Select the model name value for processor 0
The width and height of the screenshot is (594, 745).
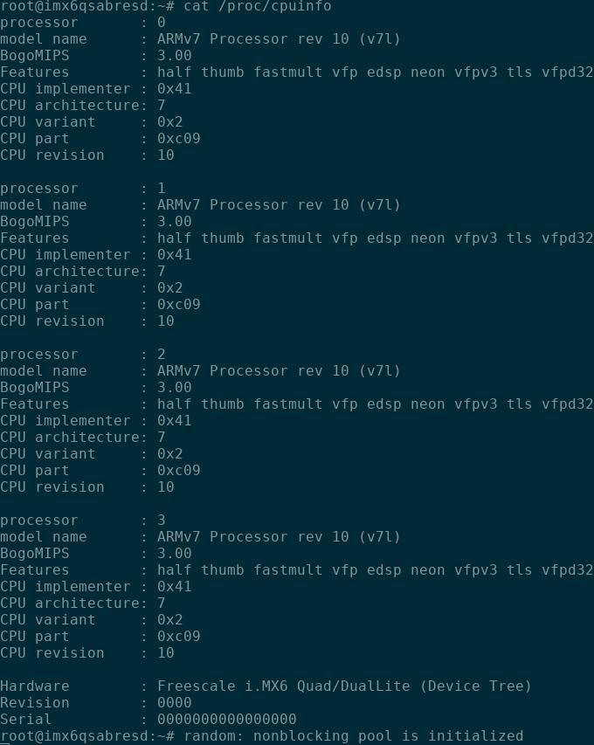coord(279,39)
